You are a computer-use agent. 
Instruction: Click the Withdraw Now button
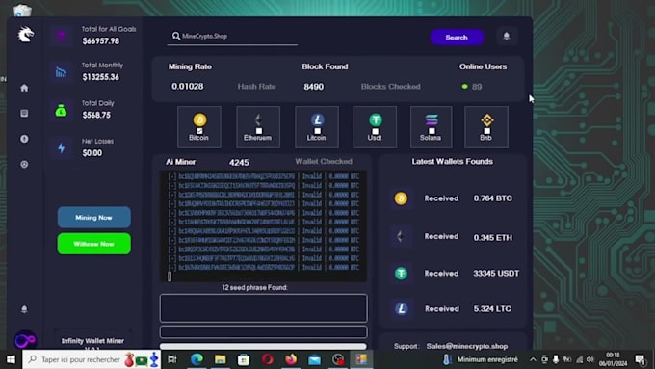94,244
